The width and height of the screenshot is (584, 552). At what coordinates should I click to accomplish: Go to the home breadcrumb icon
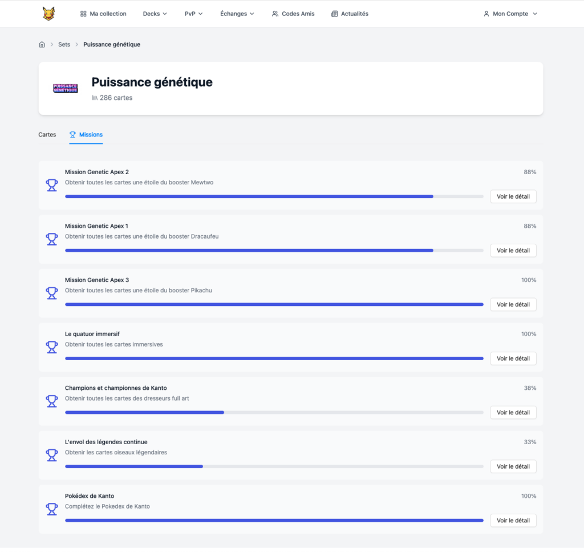tap(42, 45)
